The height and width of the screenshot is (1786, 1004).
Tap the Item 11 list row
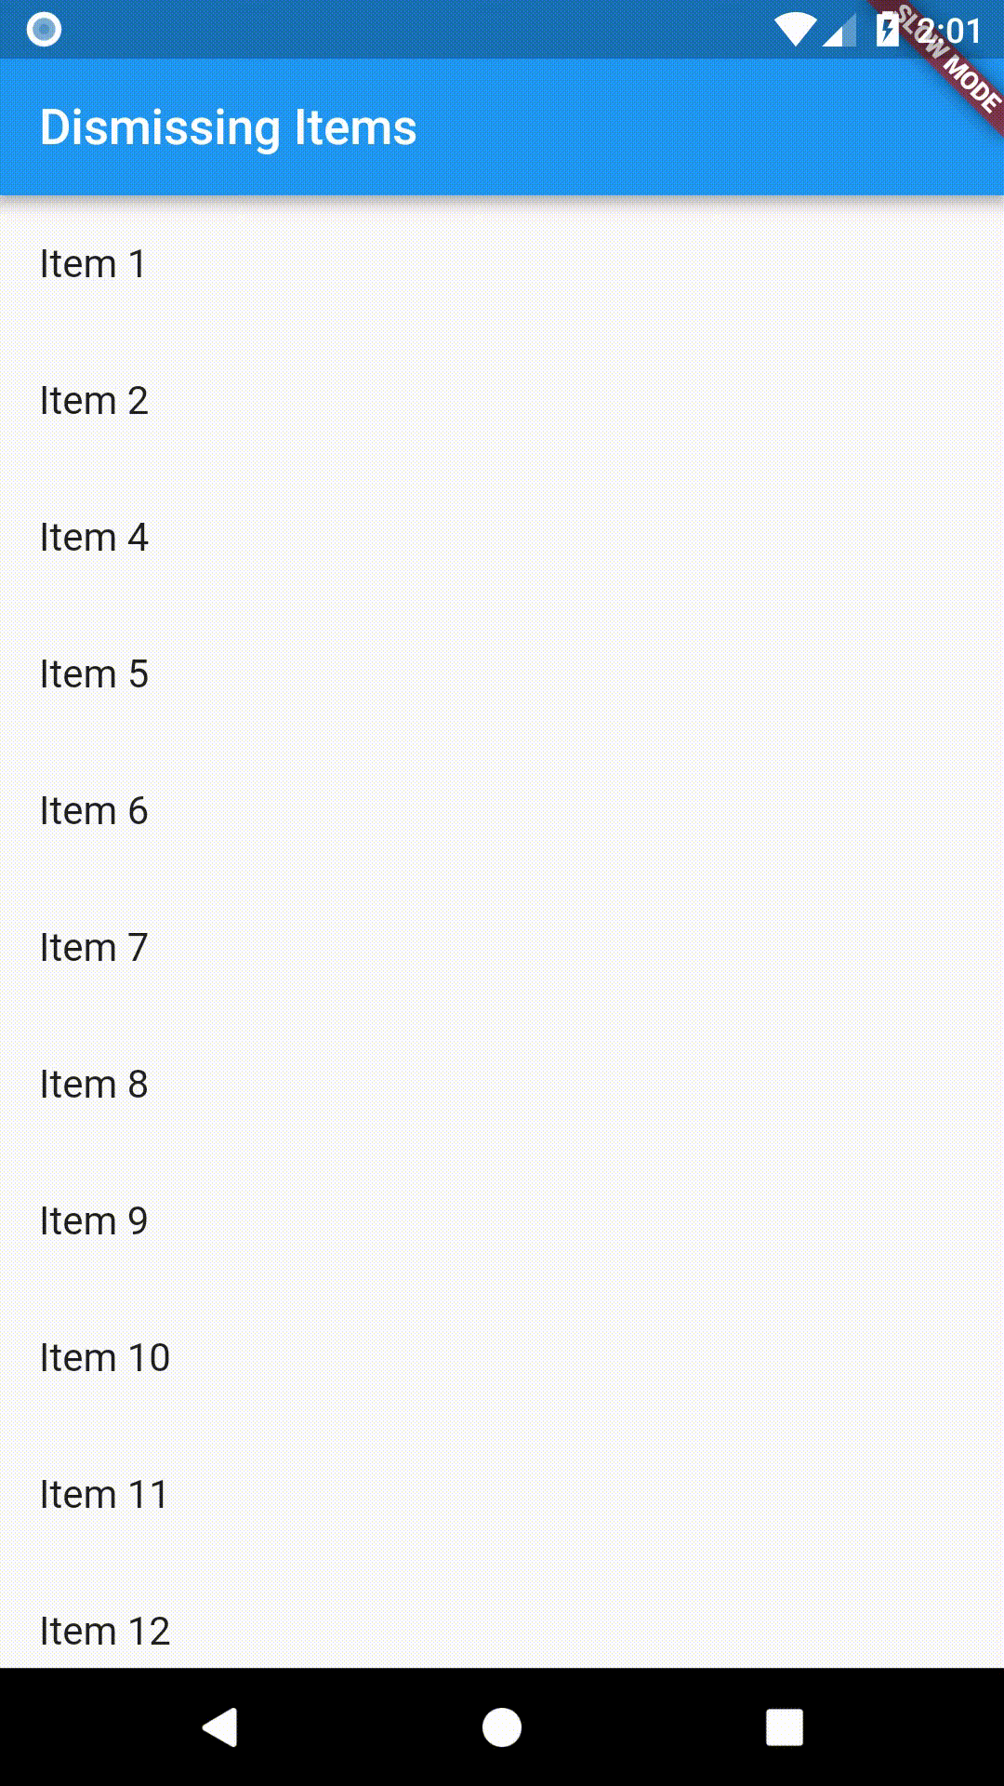click(104, 1495)
